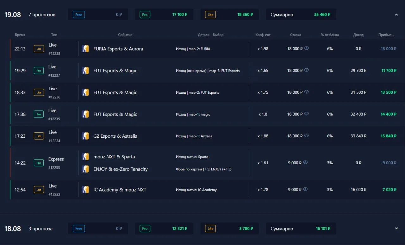Toggle stake visibility eye for Express bet #12233
The width and height of the screenshot is (405, 245).
point(305,162)
